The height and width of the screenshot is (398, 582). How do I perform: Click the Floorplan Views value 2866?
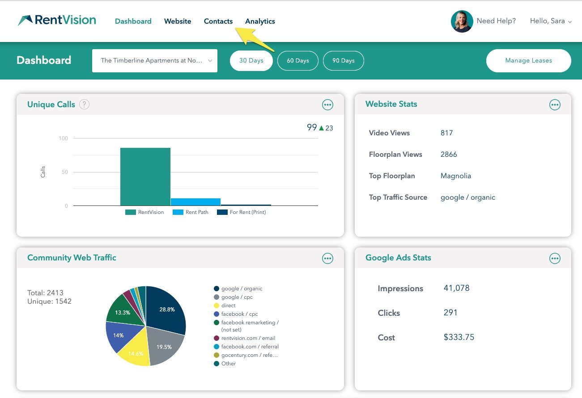tap(449, 154)
